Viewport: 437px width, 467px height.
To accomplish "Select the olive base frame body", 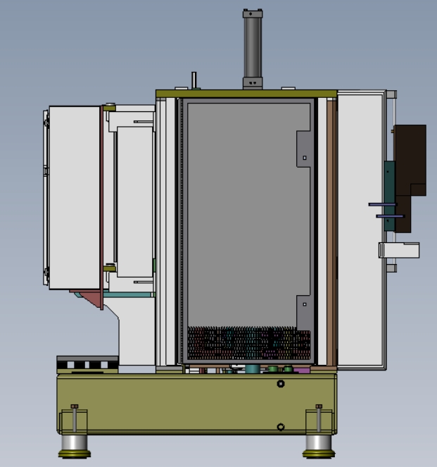I will coord(196,404).
